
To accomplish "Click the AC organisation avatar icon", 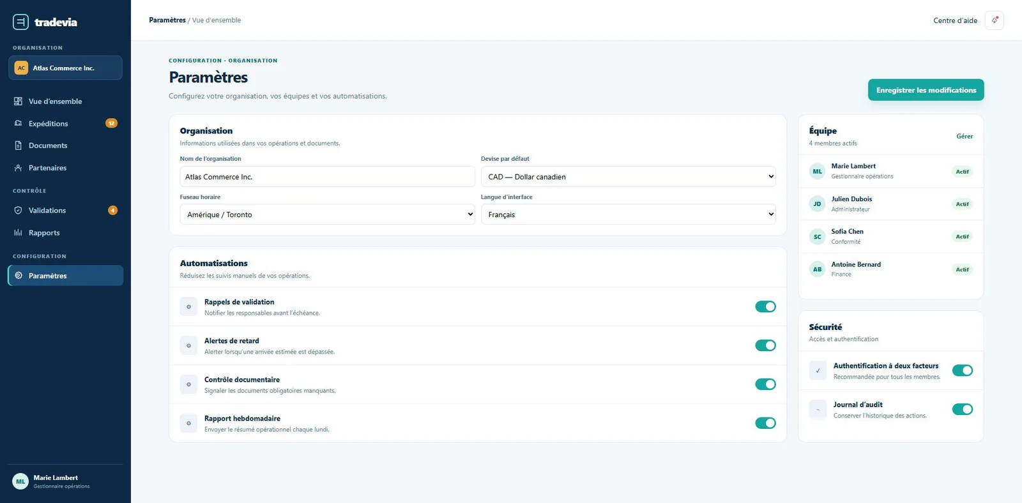I will [21, 68].
